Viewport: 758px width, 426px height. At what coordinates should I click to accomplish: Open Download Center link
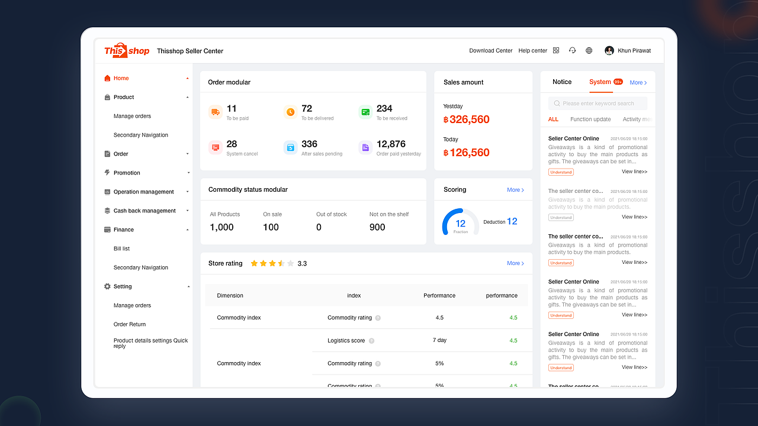click(491, 50)
